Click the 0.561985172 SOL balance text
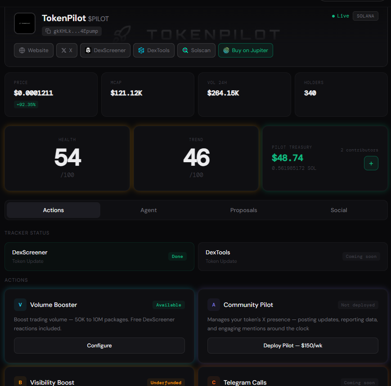The image size is (391, 386). pos(294,169)
